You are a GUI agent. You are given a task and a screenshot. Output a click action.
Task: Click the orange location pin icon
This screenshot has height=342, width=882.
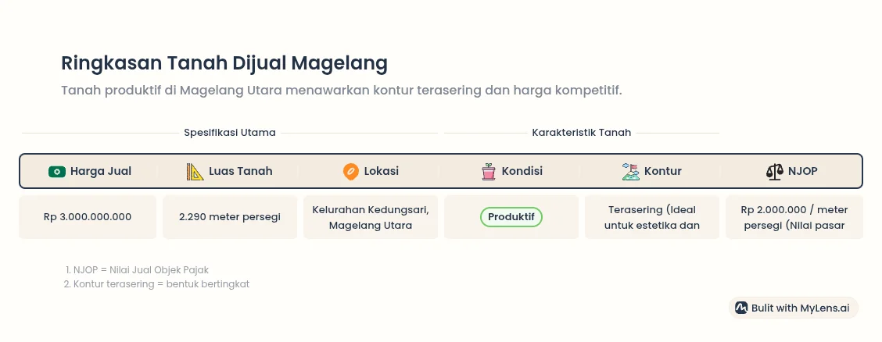pos(351,171)
